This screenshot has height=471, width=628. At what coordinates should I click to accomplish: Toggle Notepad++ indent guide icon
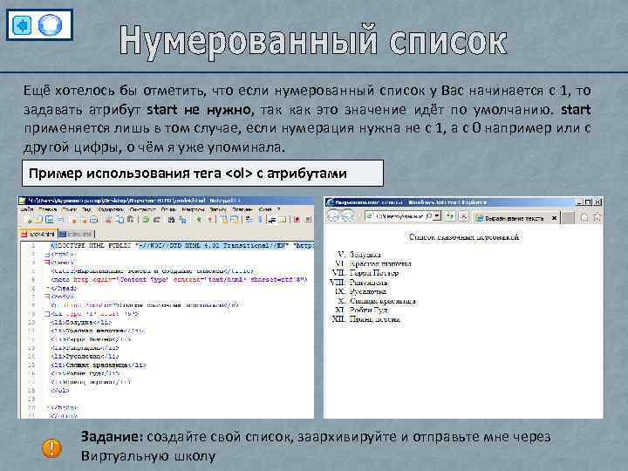tap(271, 220)
